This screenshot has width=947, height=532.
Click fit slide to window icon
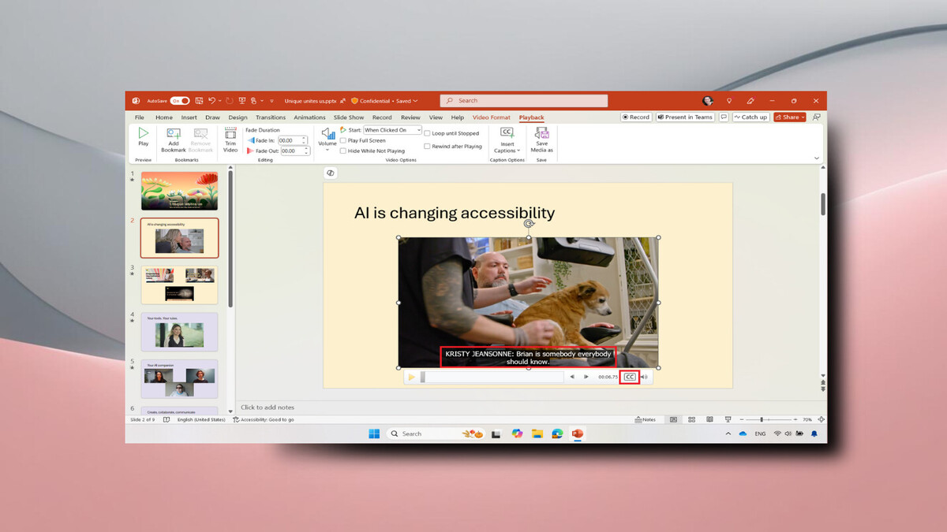click(822, 419)
